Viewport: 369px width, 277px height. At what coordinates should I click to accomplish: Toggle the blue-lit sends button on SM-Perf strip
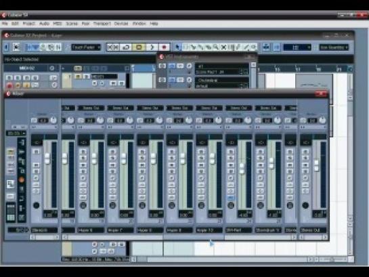231,198
